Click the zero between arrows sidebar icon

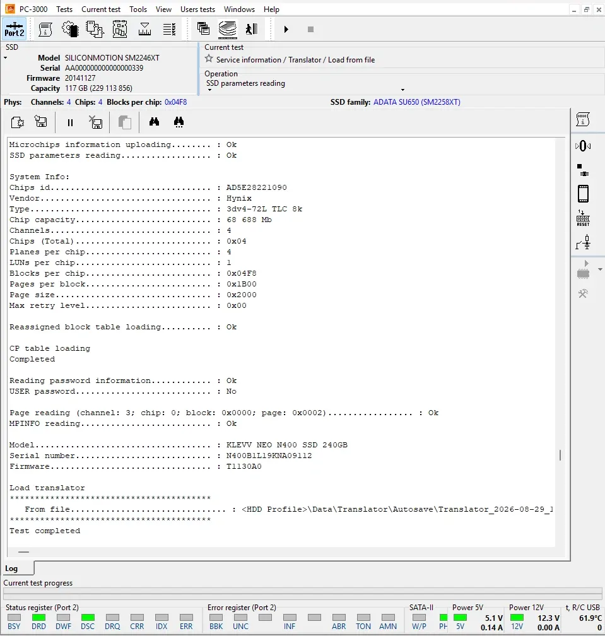point(583,146)
